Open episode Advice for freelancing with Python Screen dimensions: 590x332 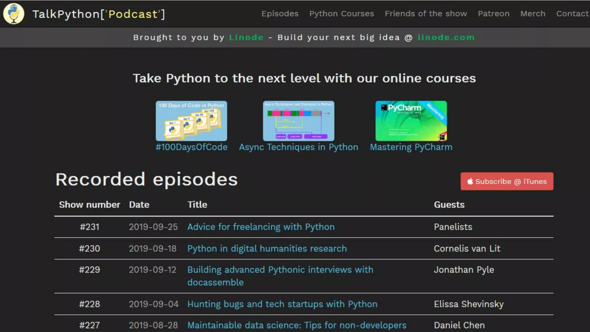(x=261, y=227)
